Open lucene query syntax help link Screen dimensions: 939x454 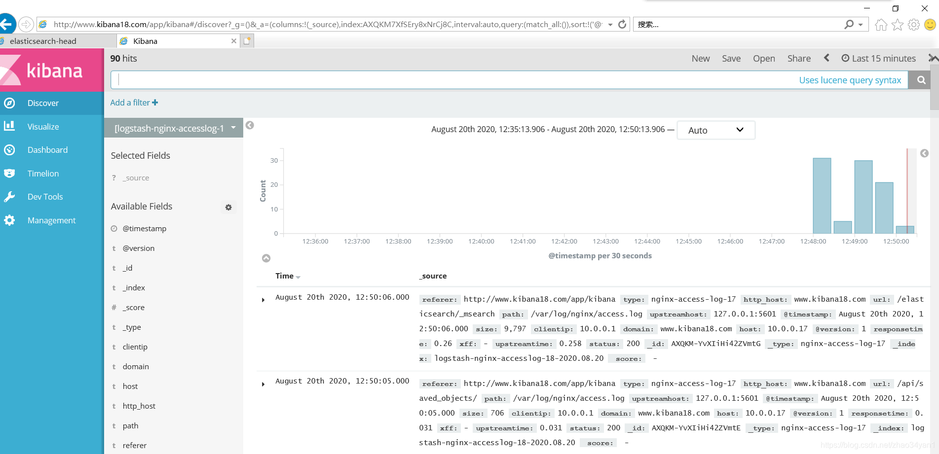[x=850, y=80]
